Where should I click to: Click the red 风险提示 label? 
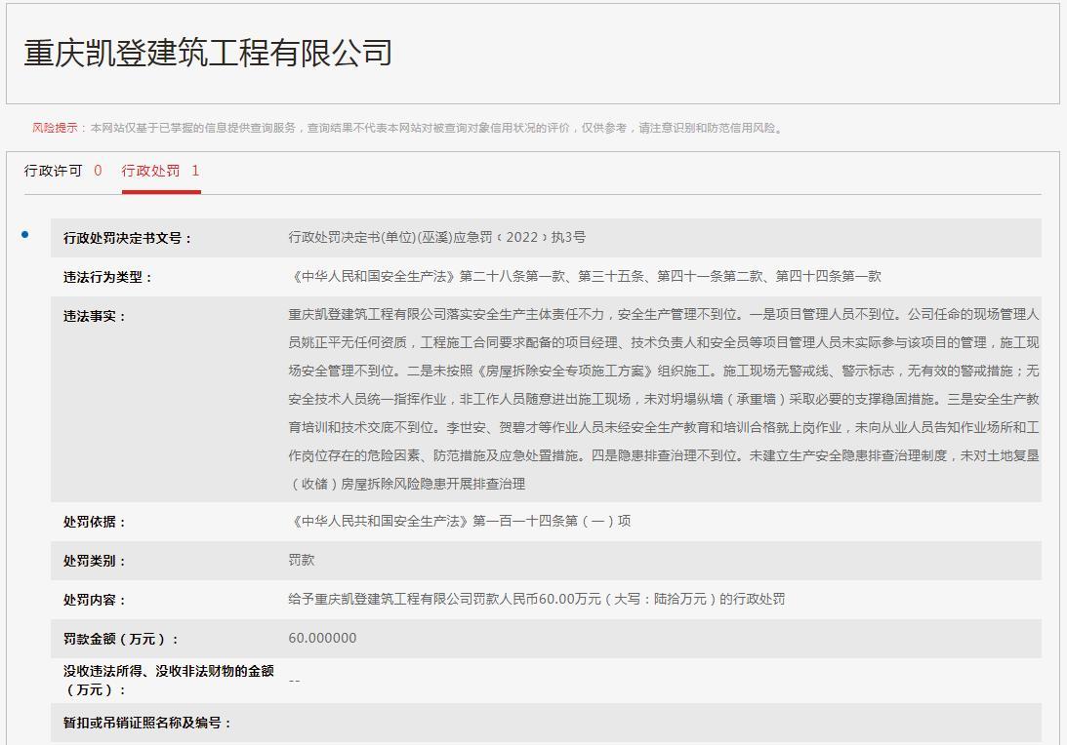click(x=55, y=128)
